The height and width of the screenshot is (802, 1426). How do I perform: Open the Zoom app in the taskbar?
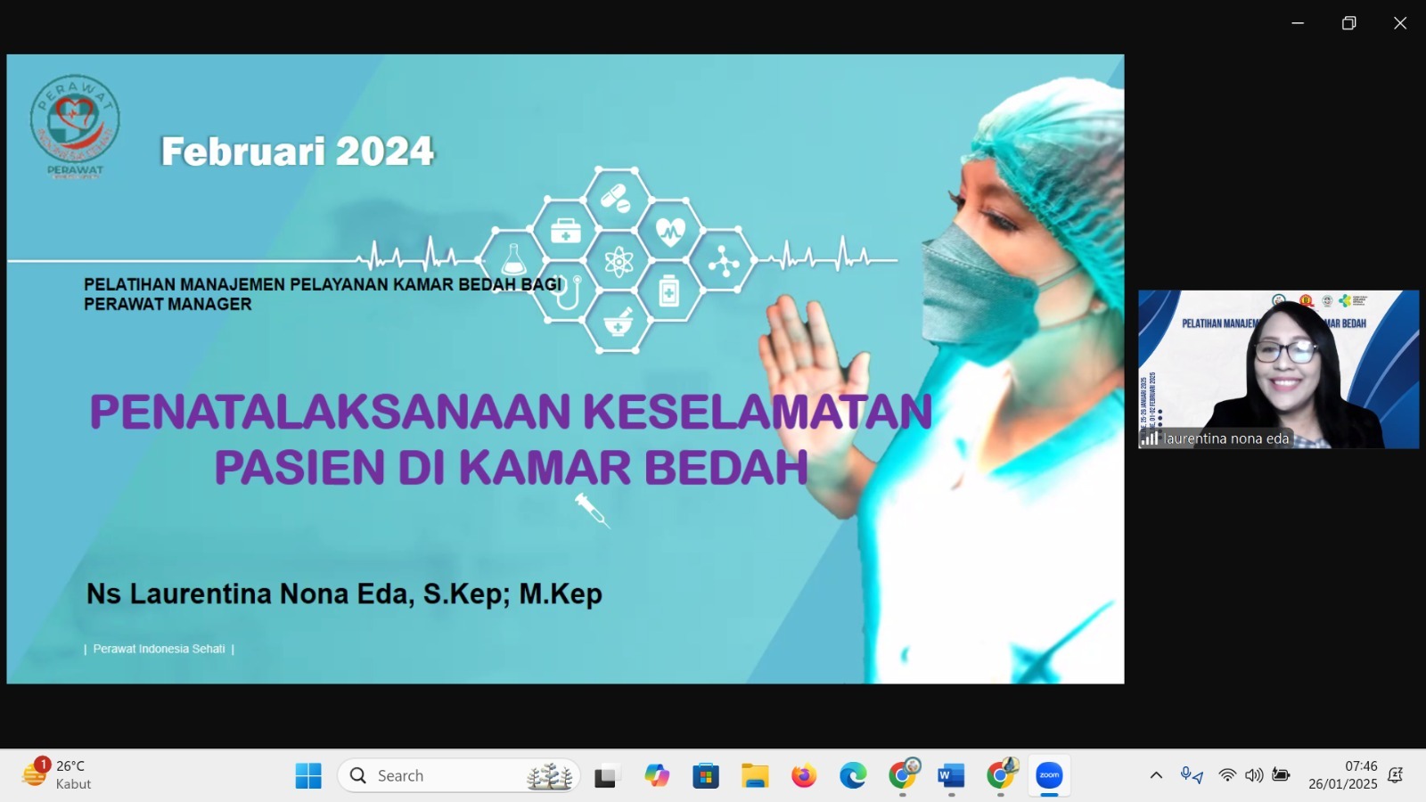[x=1049, y=775]
